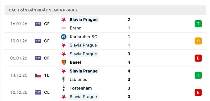Open the Basel team link

pos(75,62)
